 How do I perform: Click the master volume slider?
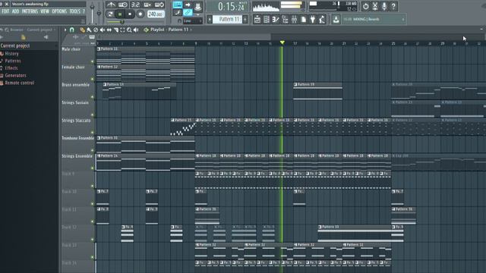pos(92,14)
